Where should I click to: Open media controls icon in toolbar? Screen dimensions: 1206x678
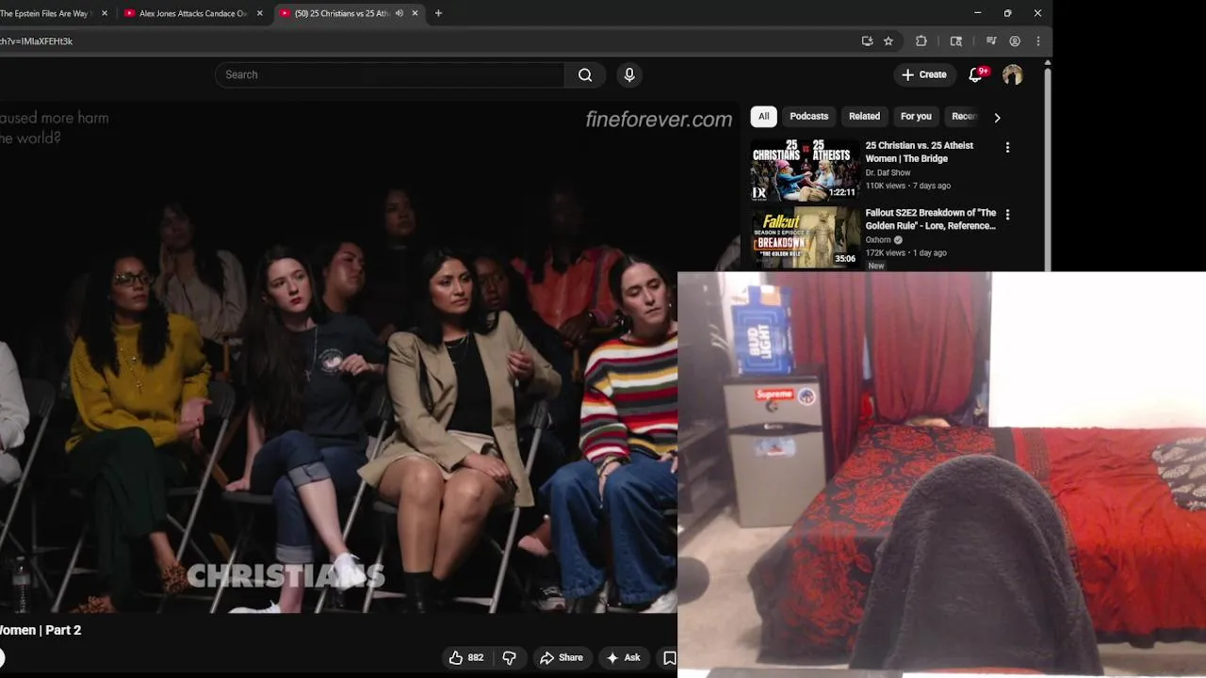point(990,41)
